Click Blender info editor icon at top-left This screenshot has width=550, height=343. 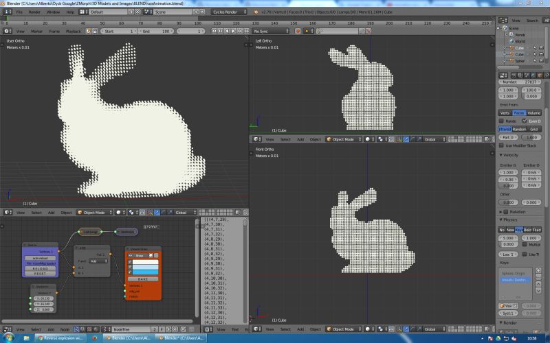tap(7, 12)
